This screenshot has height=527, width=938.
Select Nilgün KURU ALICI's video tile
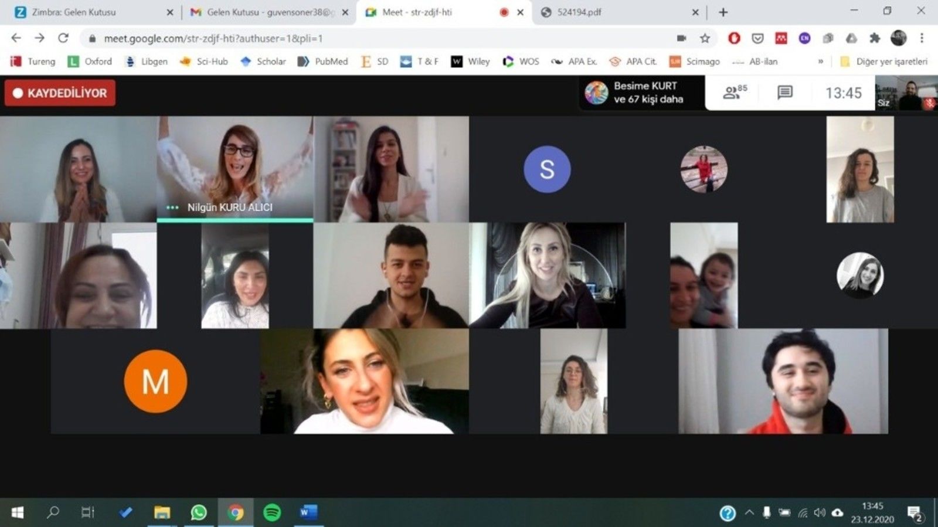tap(235, 169)
